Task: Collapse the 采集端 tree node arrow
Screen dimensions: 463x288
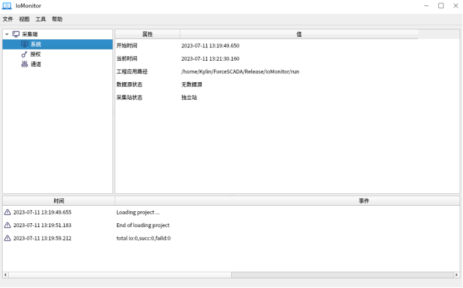Action: [7, 34]
